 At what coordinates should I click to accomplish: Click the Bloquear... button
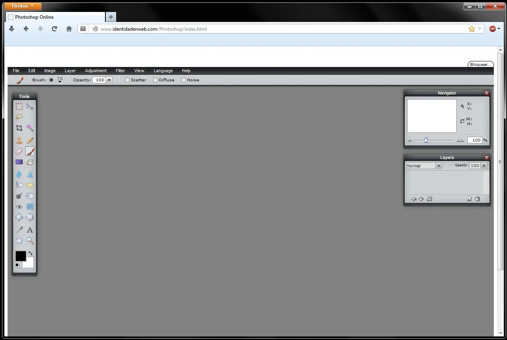481,64
